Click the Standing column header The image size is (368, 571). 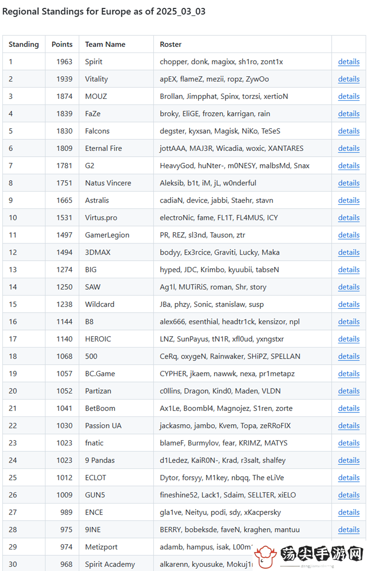point(23,45)
